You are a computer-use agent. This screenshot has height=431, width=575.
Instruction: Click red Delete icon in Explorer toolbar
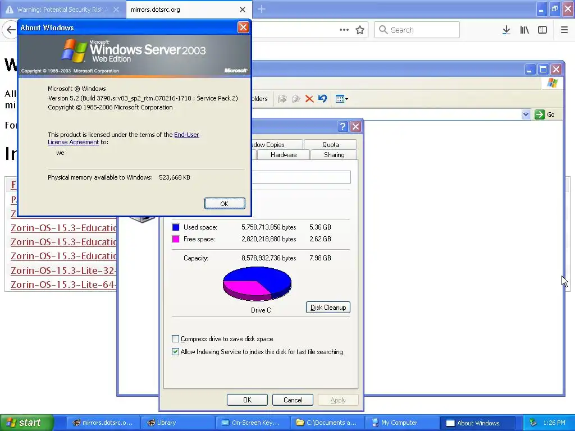tap(309, 99)
